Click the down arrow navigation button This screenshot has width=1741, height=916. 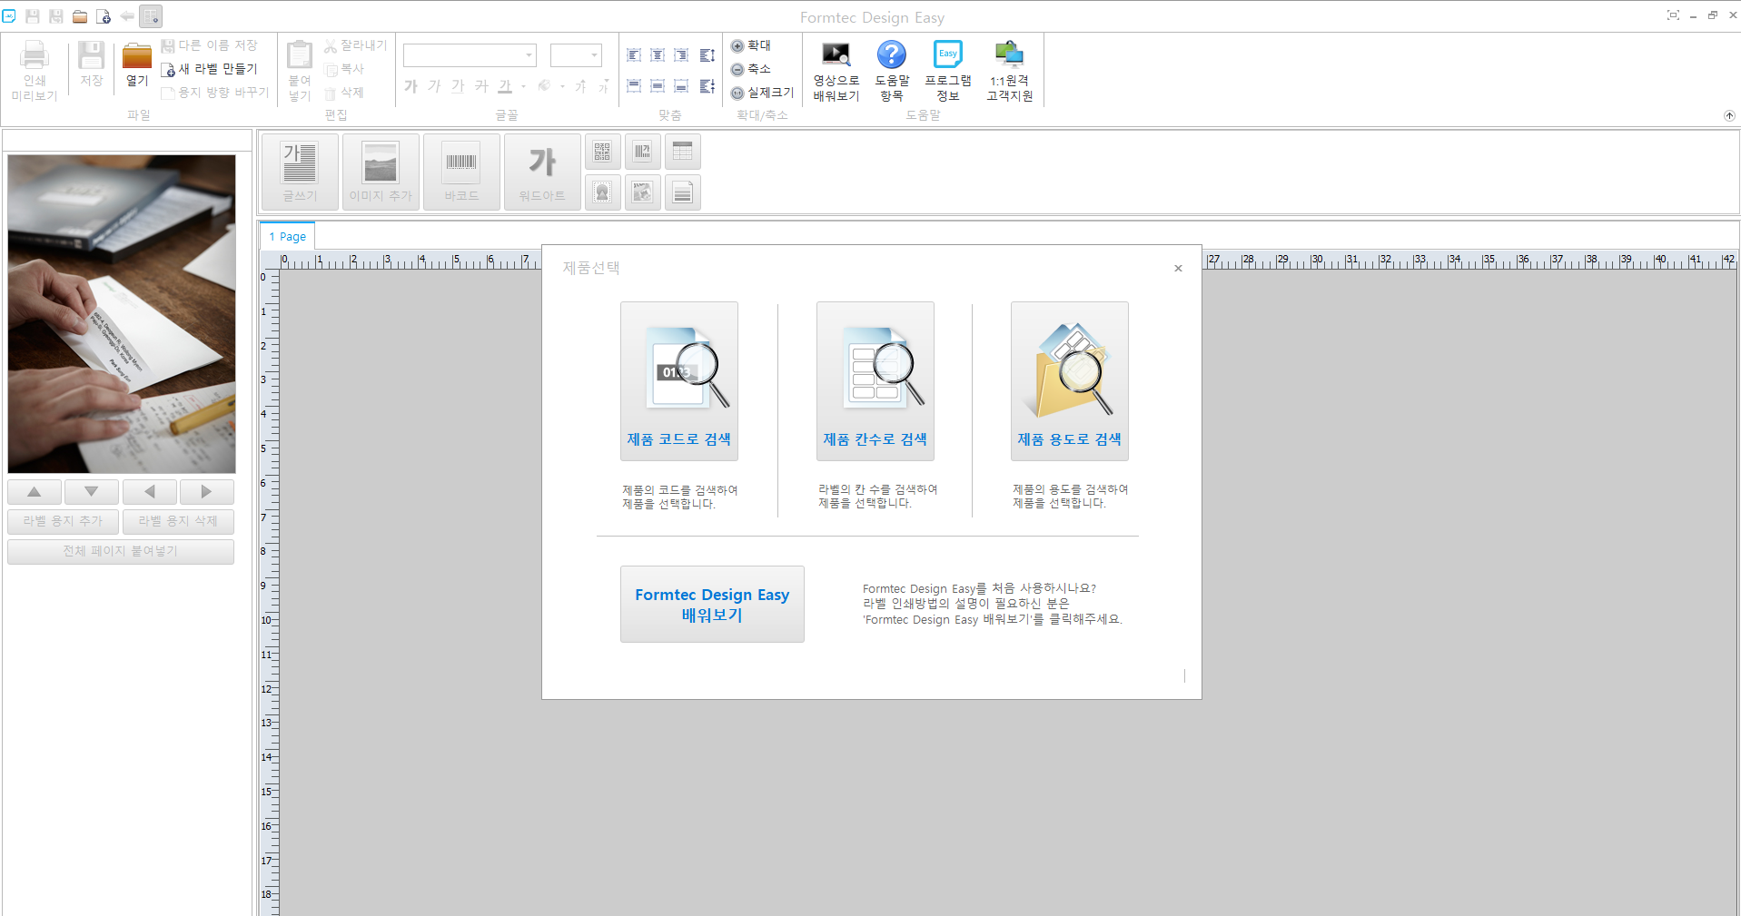click(92, 492)
